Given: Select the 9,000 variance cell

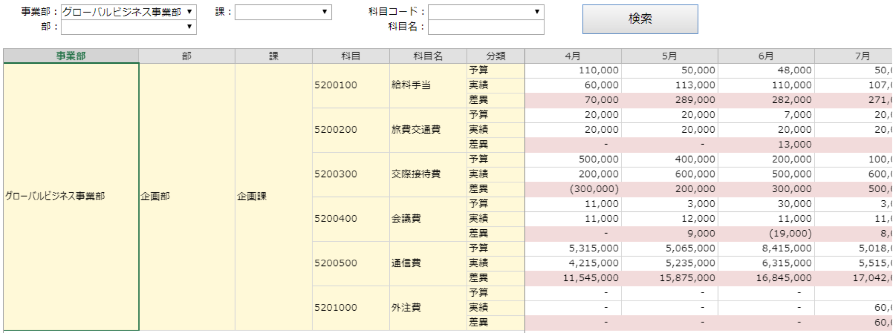Looking at the screenshot, I should click(669, 233).
